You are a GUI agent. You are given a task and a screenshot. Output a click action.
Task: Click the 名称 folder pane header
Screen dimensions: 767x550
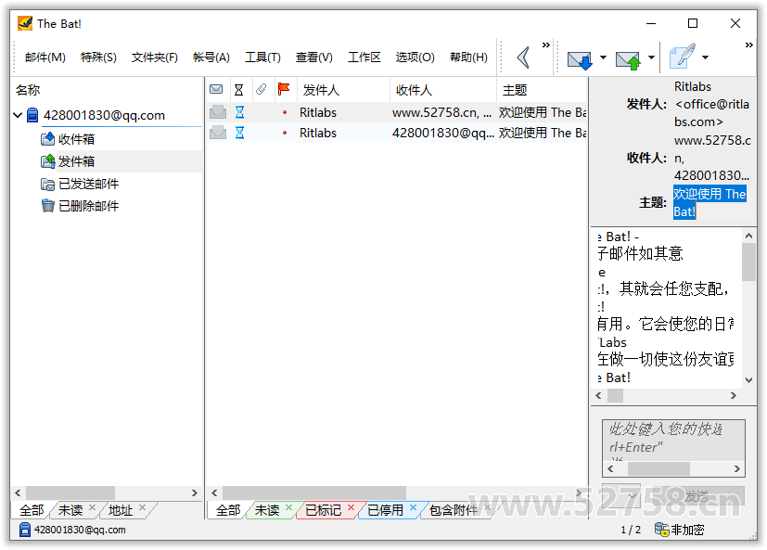28,90
